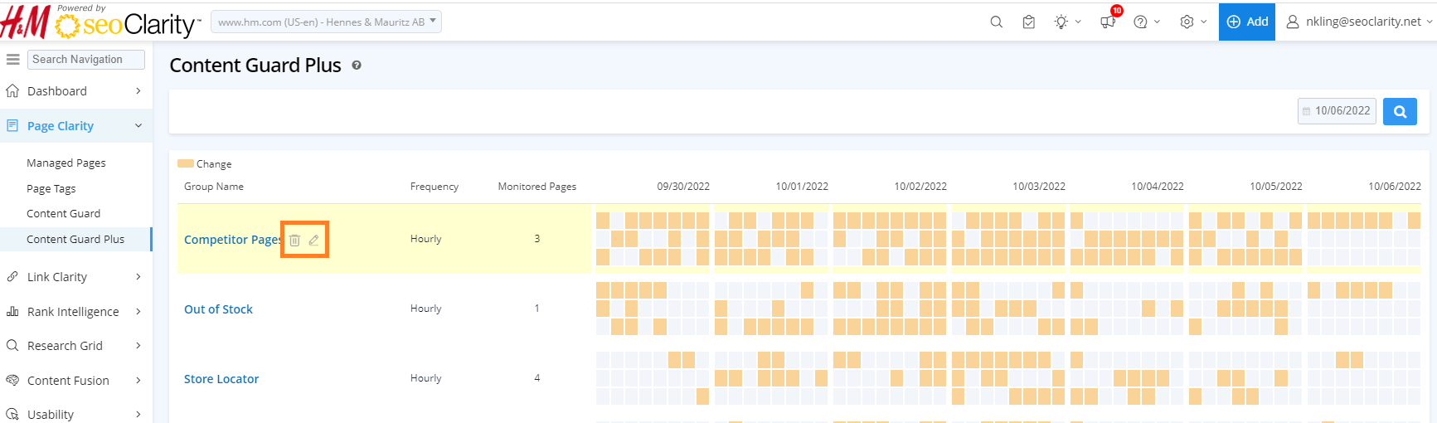This screenshot has width=1437, height=423.
Task: Expand the Rank Intelligence menu
Action: coord(75,312)
